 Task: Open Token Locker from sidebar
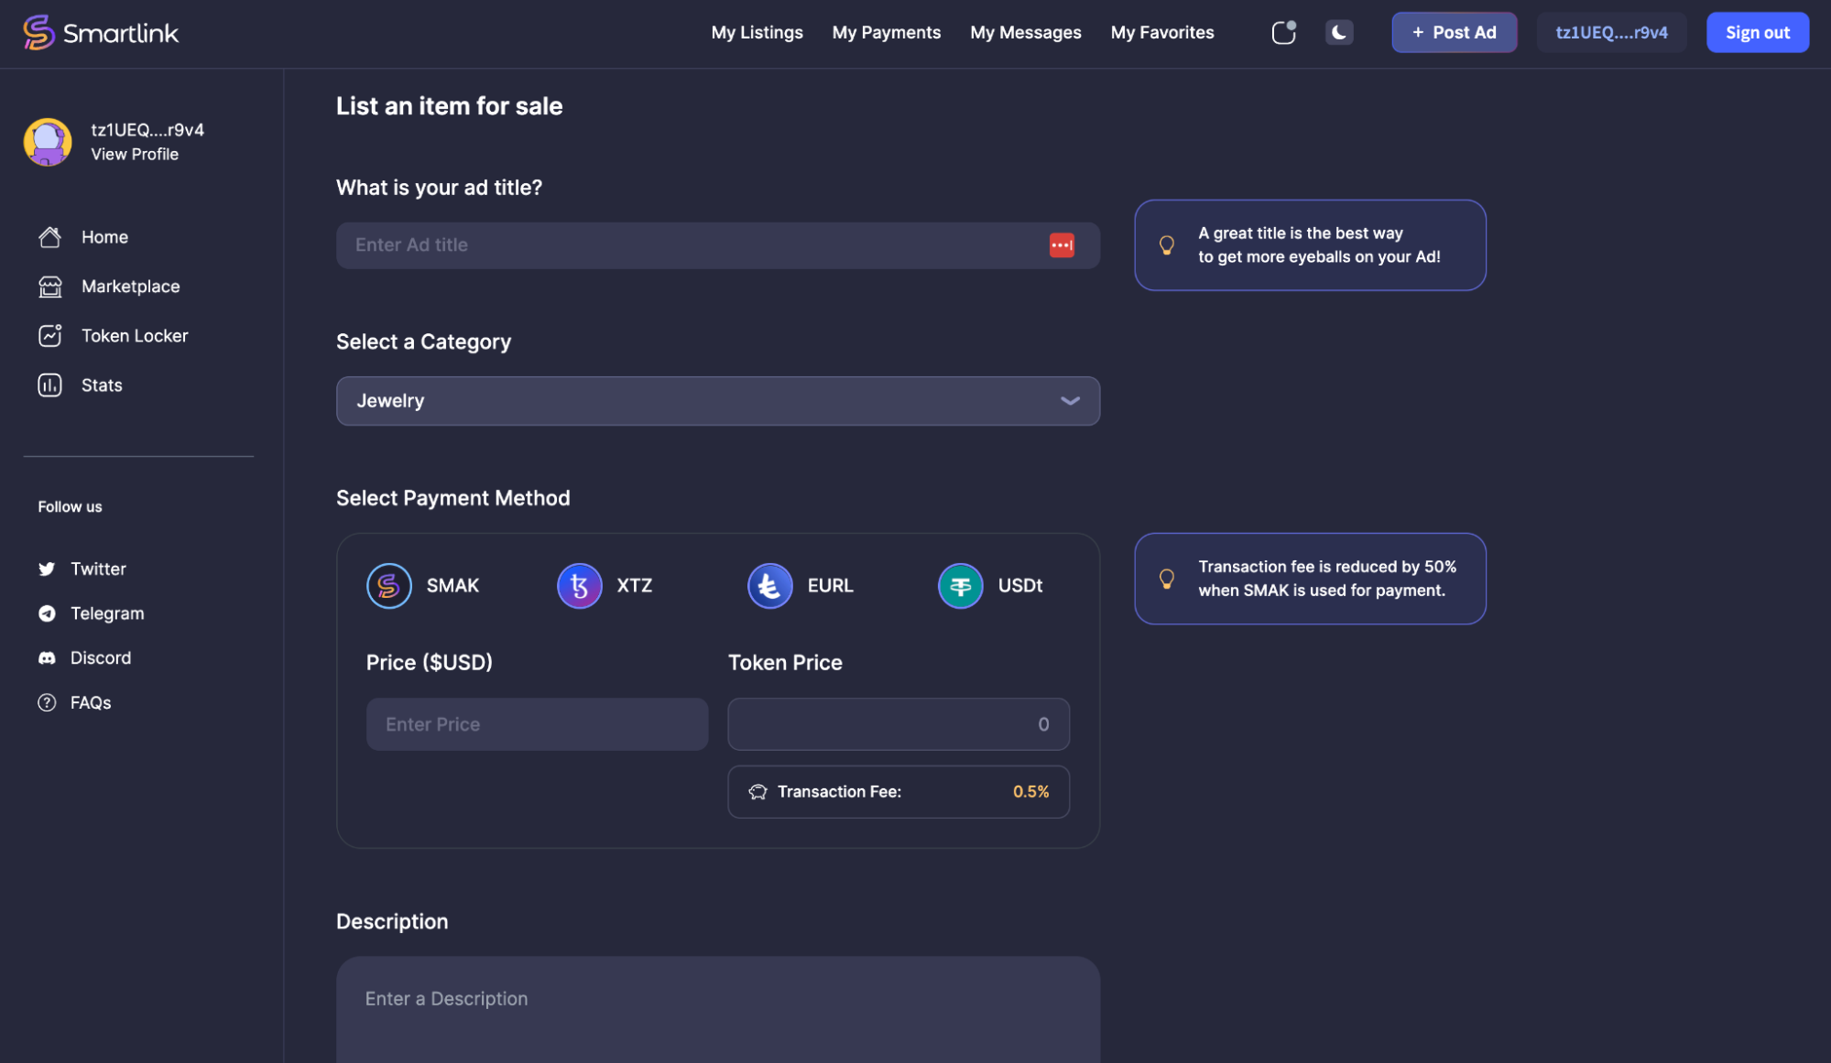(x=134, y=336)
